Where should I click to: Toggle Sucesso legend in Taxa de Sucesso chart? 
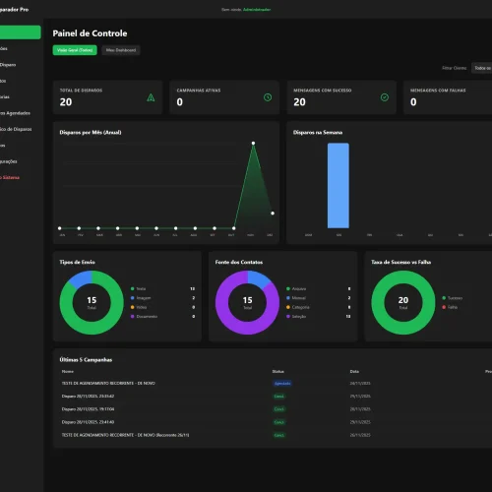pyautogui.click(x=453, y=298)
